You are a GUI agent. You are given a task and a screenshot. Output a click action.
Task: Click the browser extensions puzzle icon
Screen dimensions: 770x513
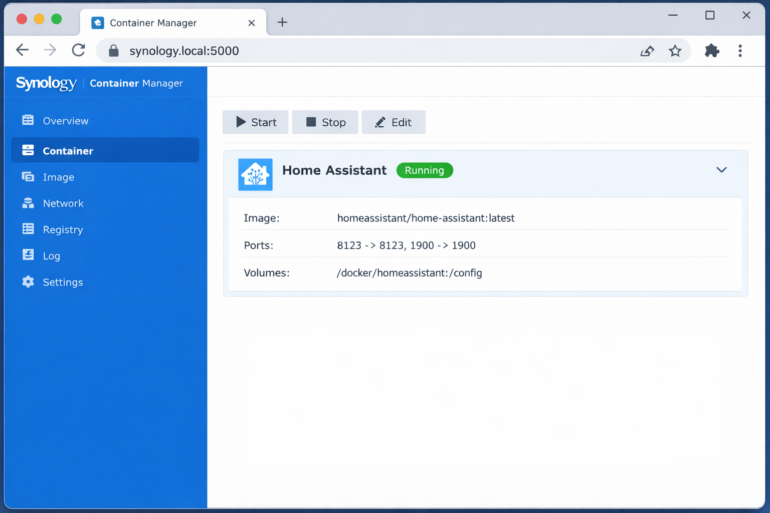tap(711, 51)
